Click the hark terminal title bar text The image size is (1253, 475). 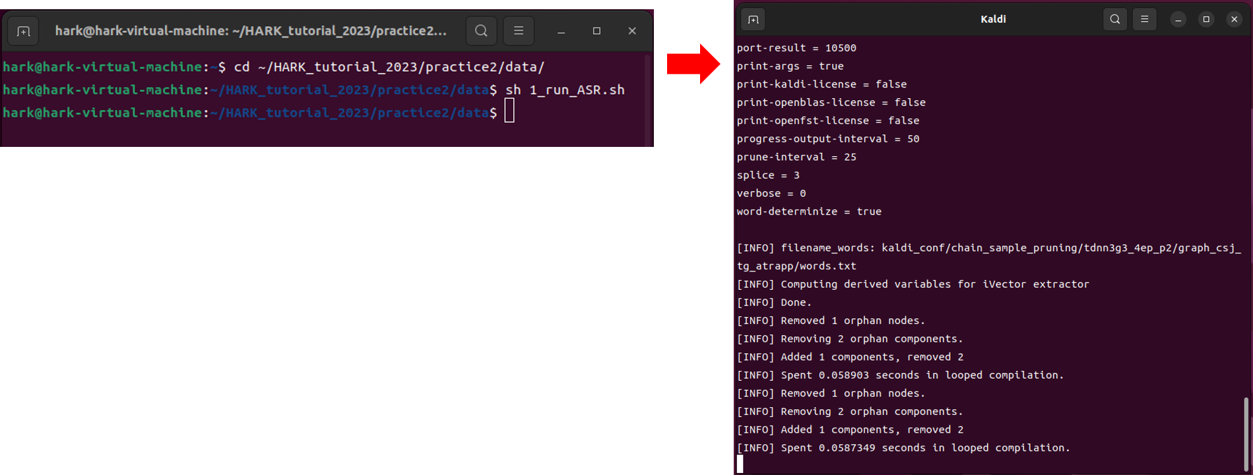click(250, 31)
